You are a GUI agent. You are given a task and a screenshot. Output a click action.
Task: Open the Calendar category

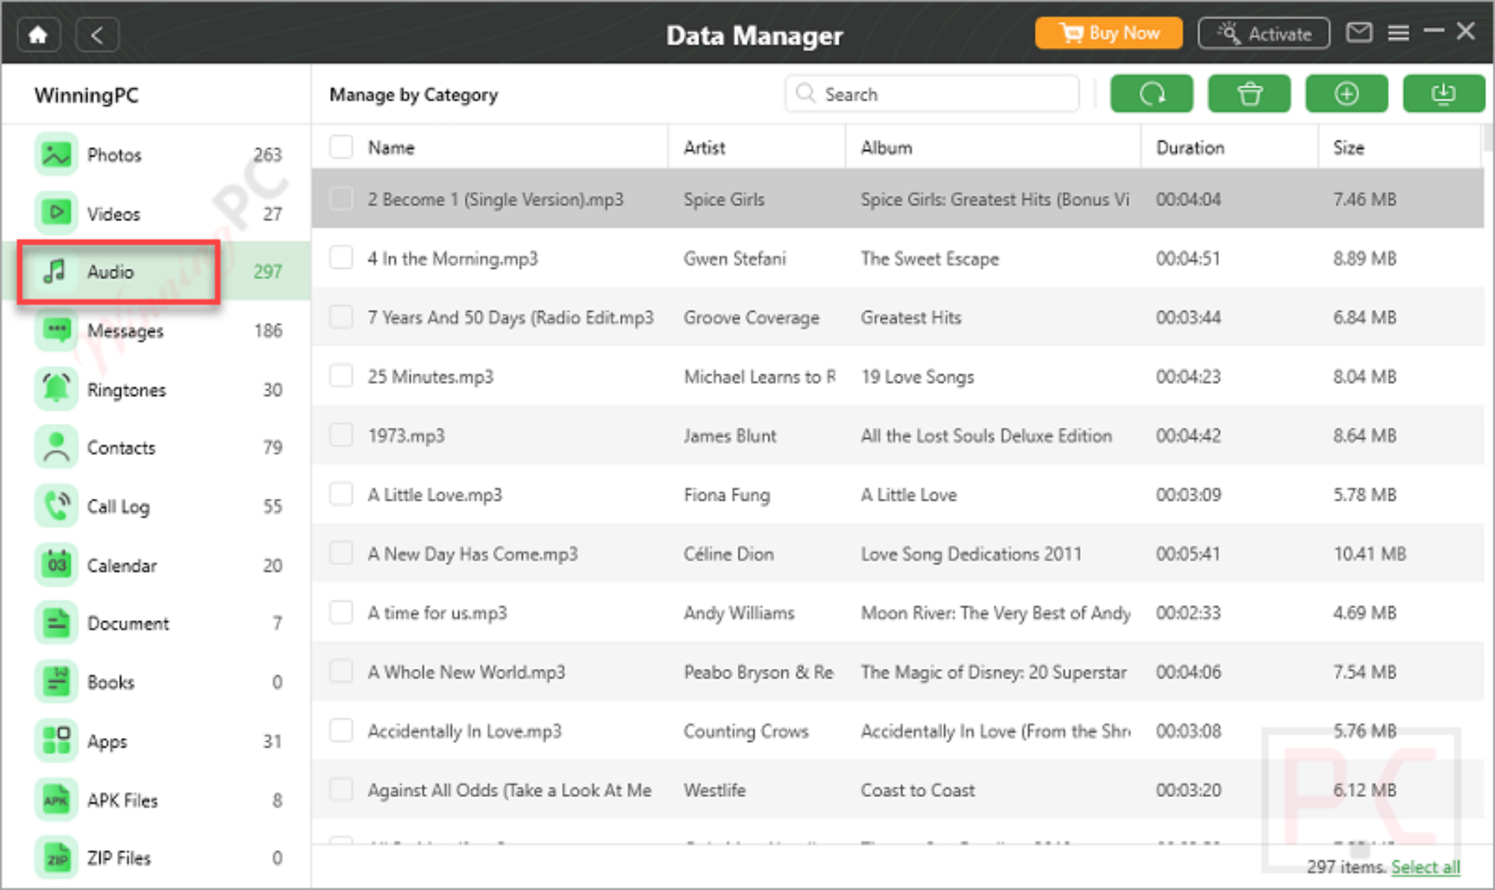pyautogui.click(x=156, y=565)
